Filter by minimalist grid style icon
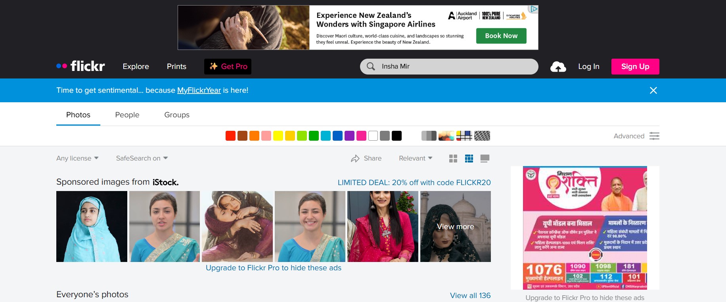The image size is (726, 302). [464, 136]
